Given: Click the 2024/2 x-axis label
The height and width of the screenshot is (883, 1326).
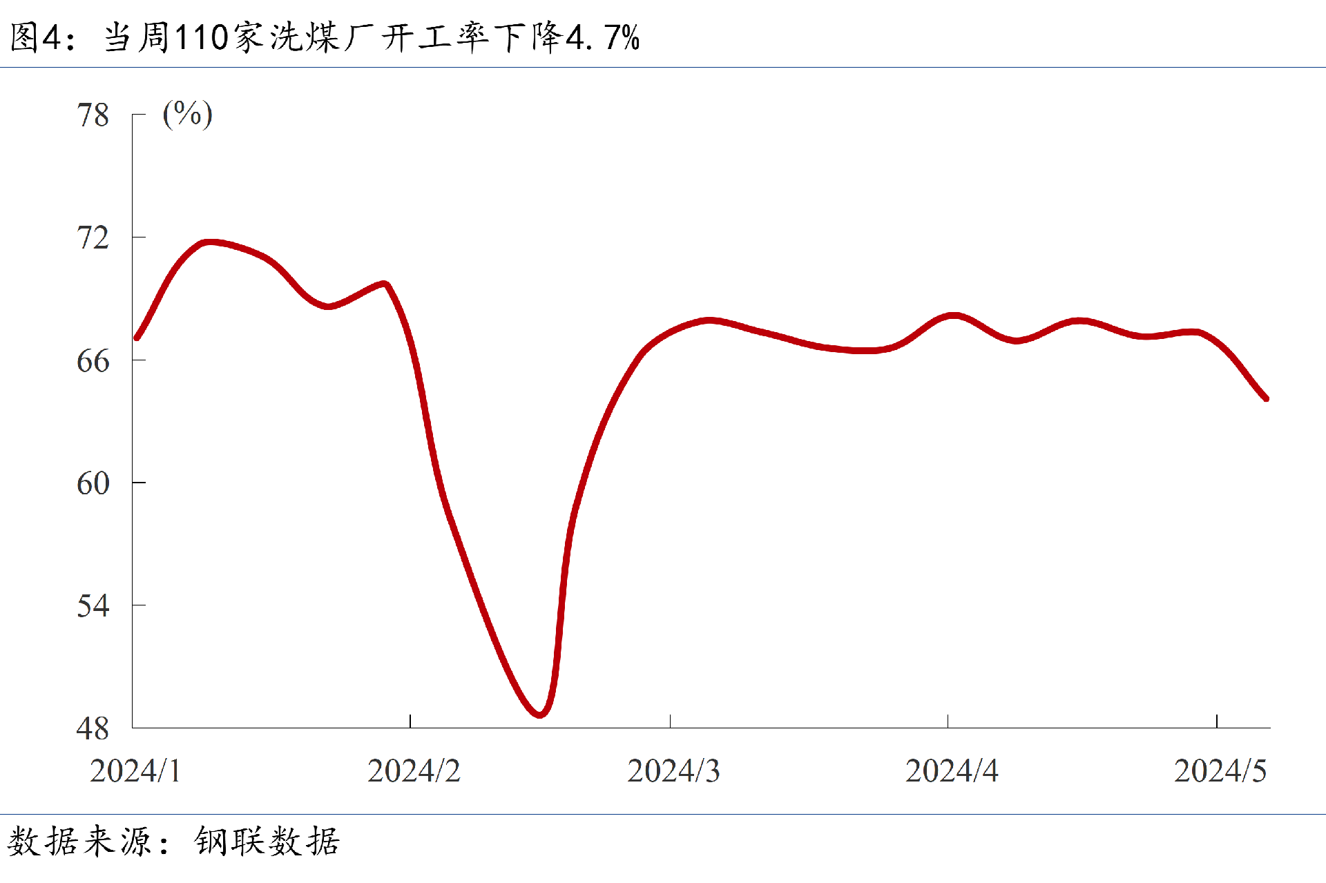Looking at the screenshot, I should point(414,770).
